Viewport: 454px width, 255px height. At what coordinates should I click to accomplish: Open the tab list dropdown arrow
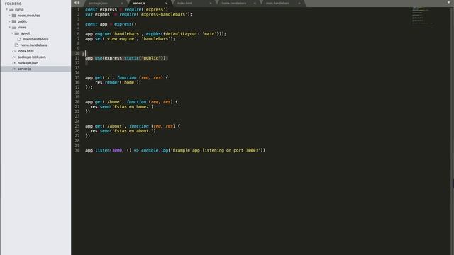tap(449, 3)
